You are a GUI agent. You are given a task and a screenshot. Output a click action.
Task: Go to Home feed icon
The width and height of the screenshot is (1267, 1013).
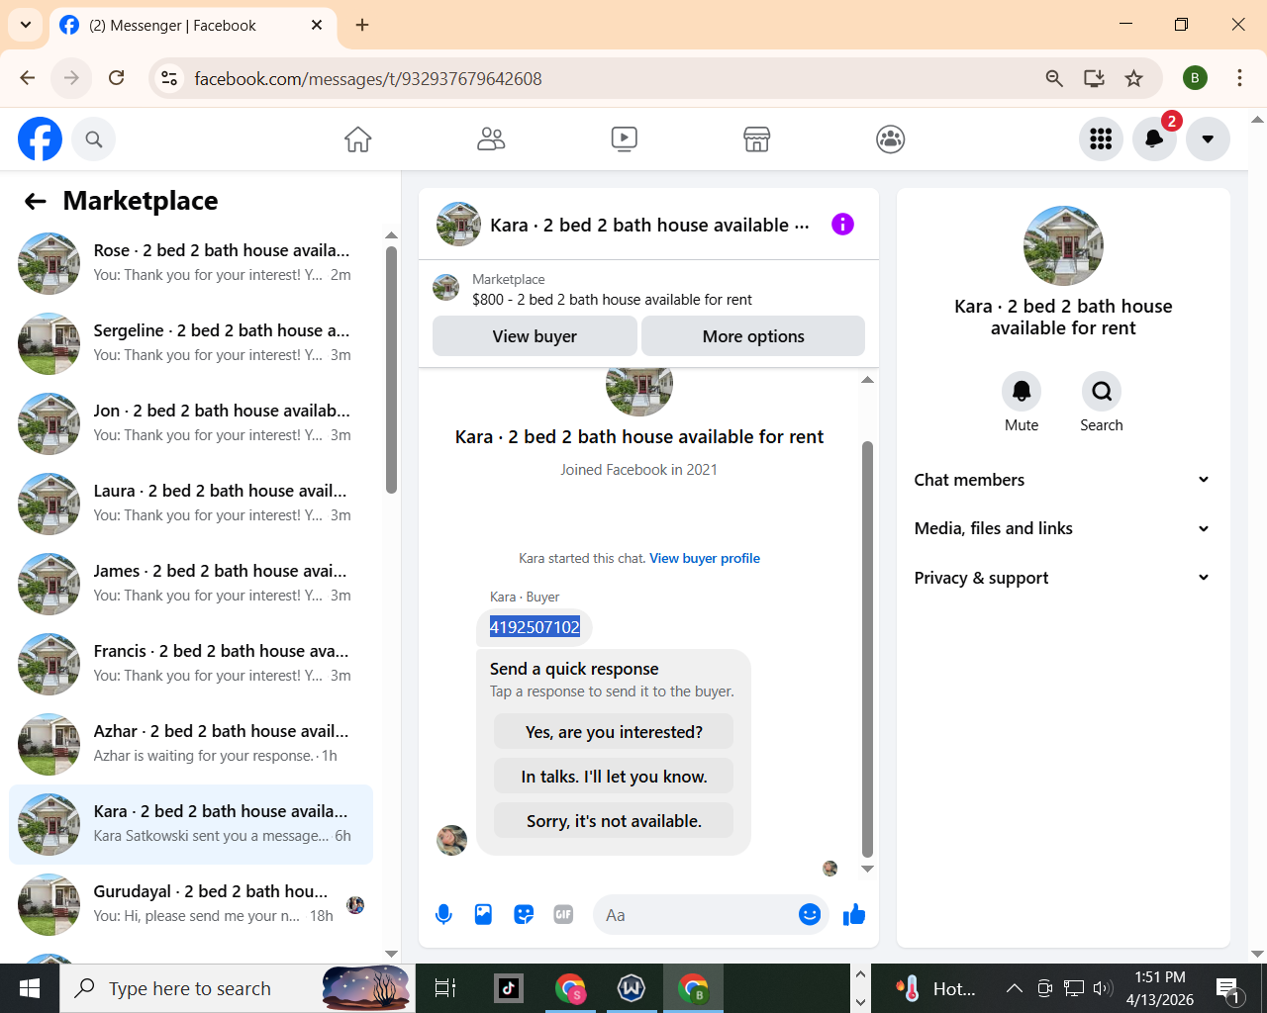click(x=358, y=139)
